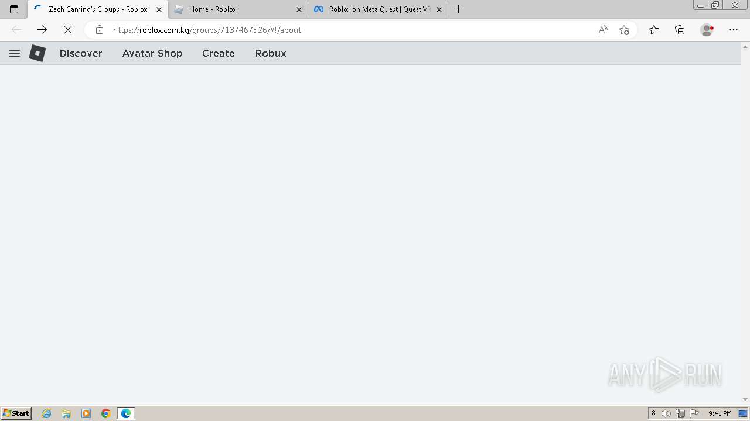The image size is (750, 421).
Task: Launch Internet Explorer from taskbar
Action: (x=46, y=413)
